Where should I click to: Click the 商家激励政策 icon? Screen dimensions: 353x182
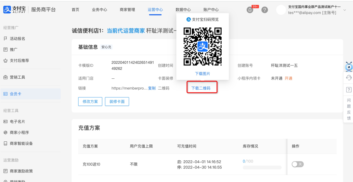pyautogui.click(x=6, y=171)
